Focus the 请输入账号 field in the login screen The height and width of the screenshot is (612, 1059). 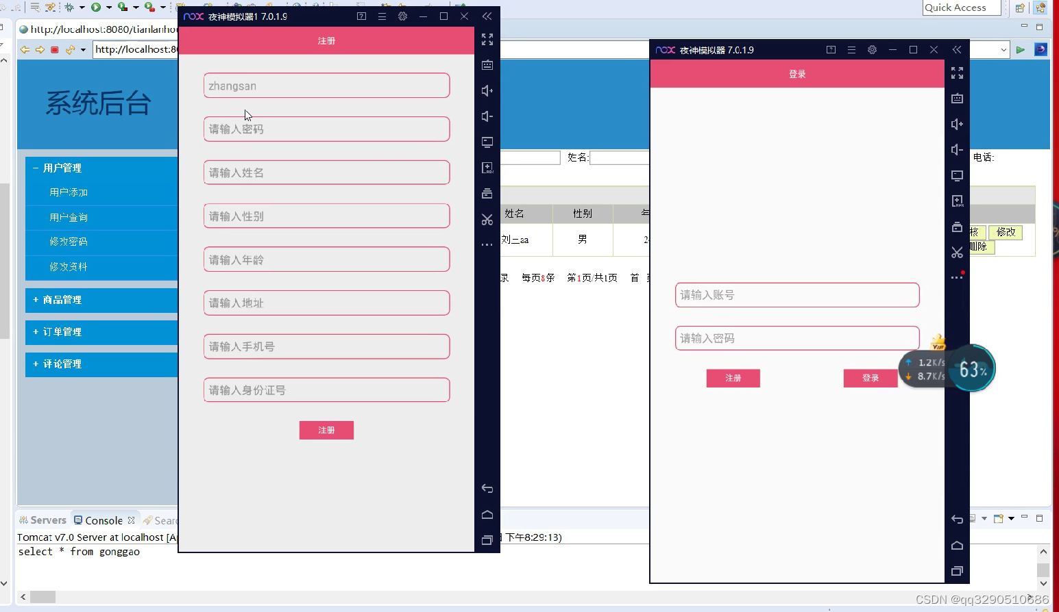point(797,295)
